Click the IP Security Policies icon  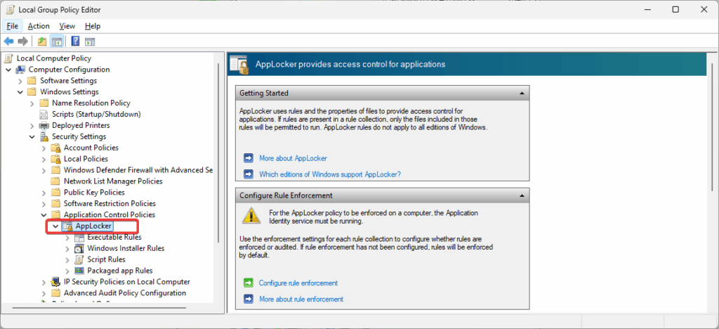point(56,282)
